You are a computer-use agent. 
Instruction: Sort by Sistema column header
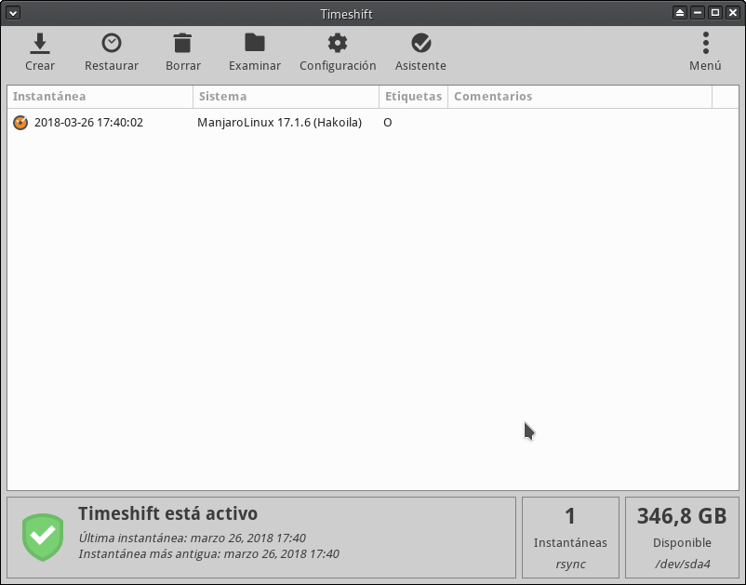click(286, 97)
